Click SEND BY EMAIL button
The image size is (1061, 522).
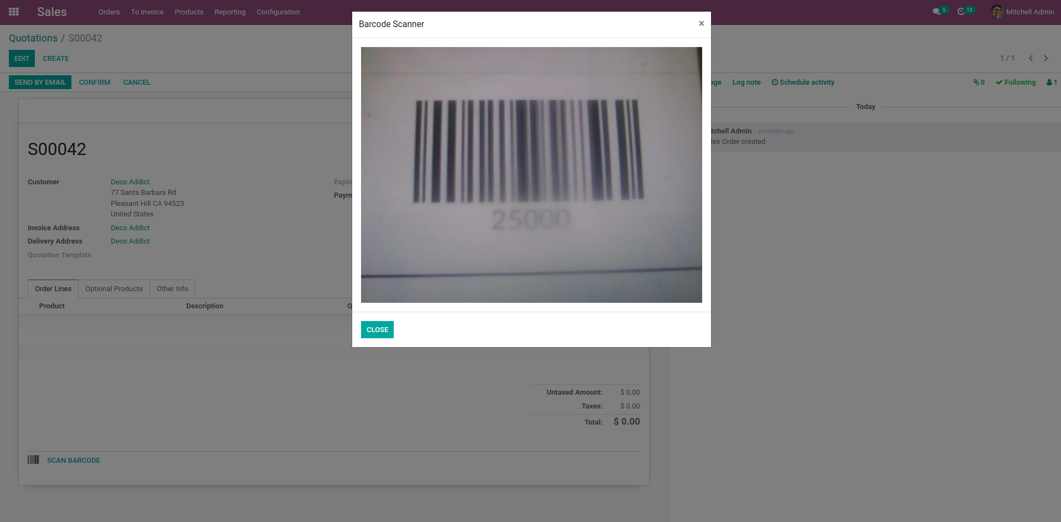40,82
